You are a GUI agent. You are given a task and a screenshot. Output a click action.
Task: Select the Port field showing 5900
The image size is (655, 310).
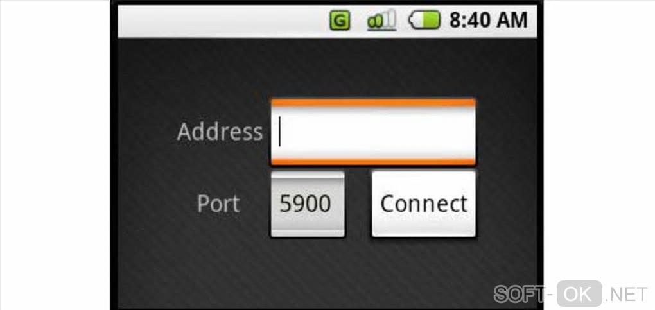pos(308,204)
